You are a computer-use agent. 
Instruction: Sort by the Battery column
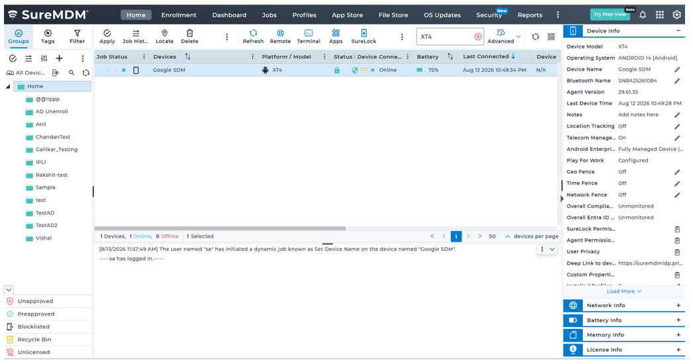(x=450, y=56)
